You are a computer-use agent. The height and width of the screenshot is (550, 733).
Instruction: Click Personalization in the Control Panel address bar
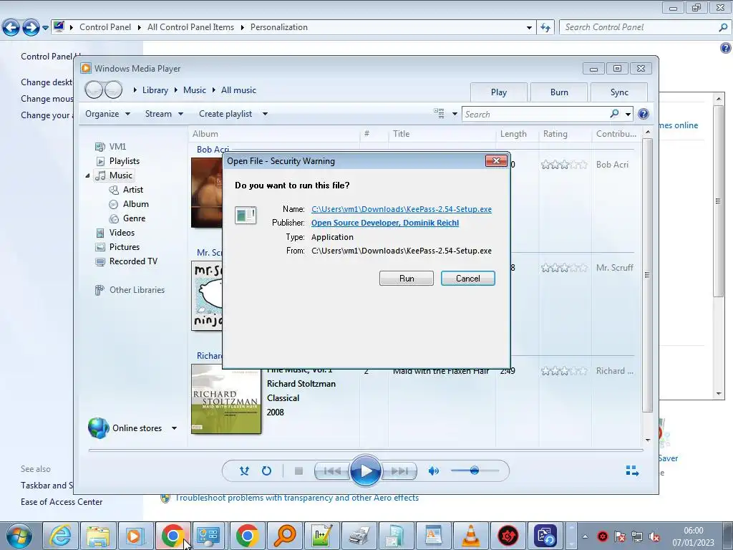click(278, 27)
